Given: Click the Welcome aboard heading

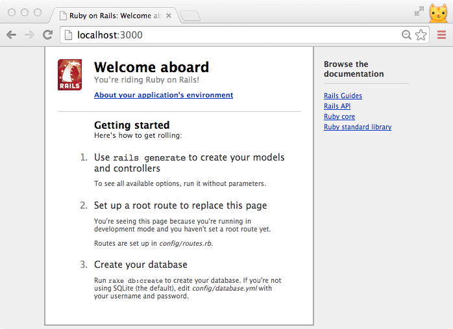Looking at the screenshot, I should tap(151, 68).
